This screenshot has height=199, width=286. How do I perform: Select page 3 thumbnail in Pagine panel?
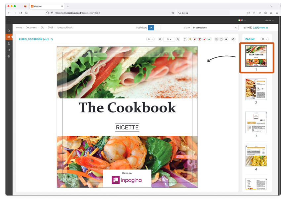[256, 122]
